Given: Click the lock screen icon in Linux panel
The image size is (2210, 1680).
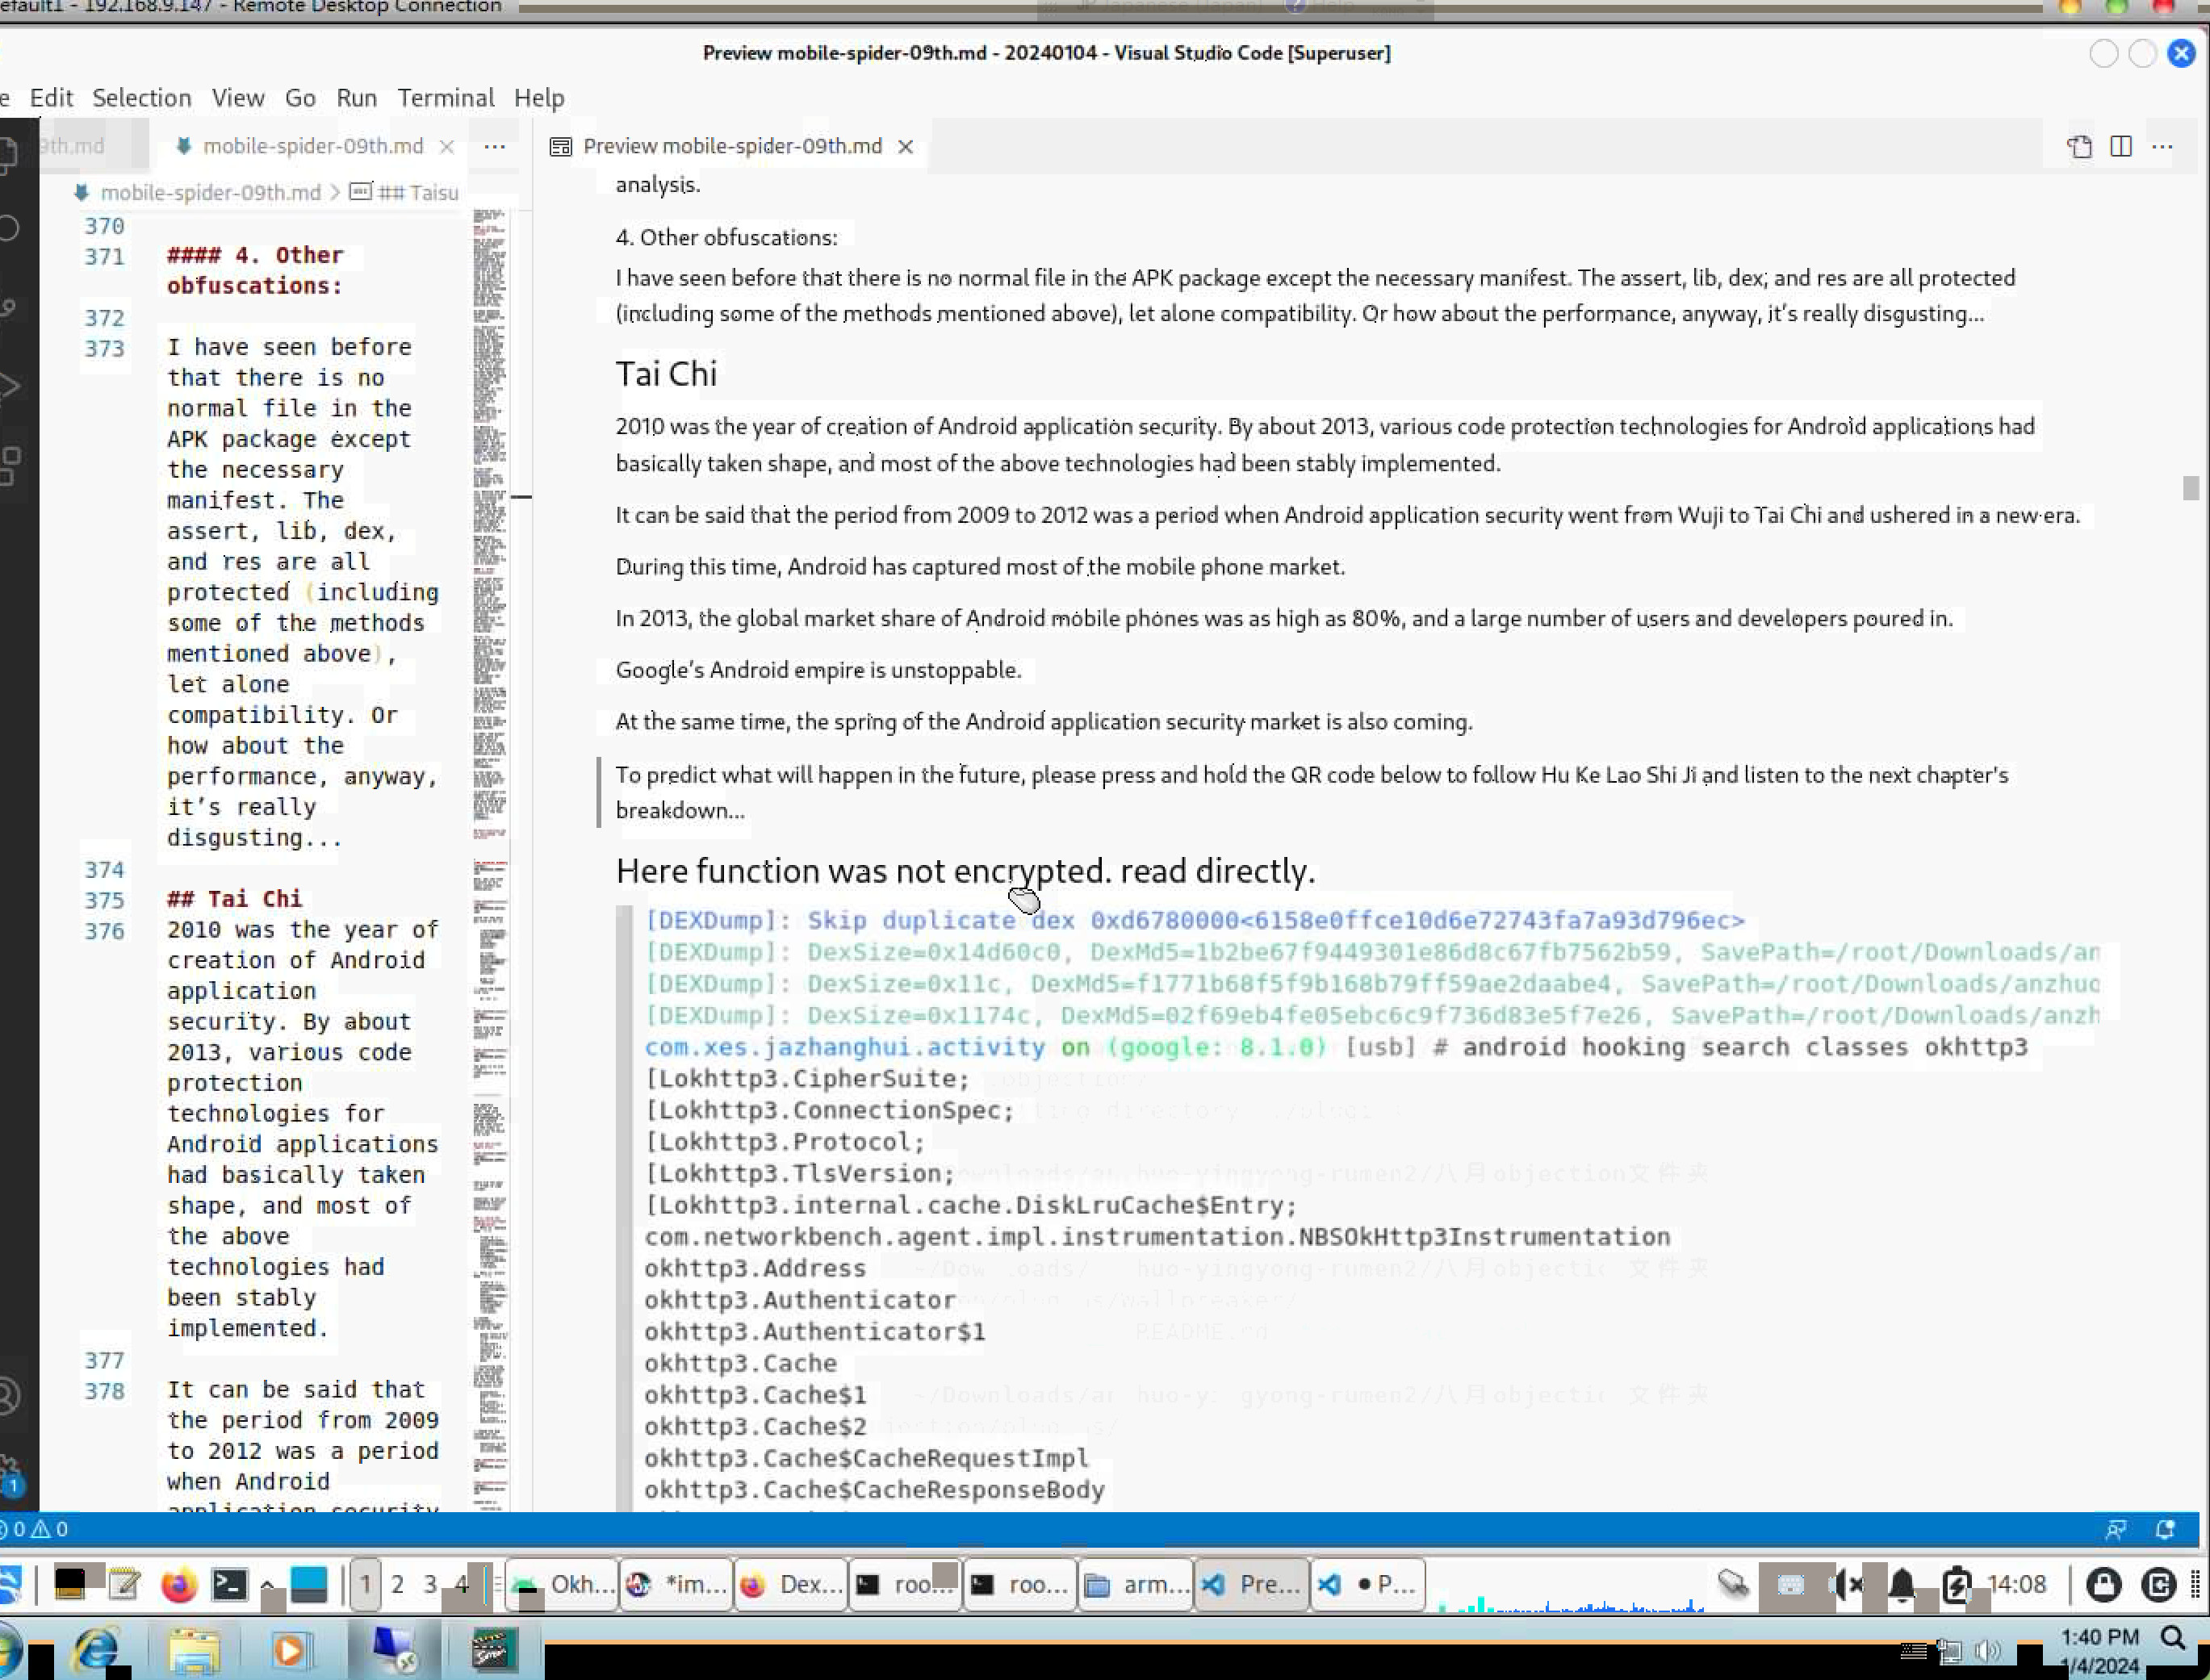Looking at the screenshot, I should pos(2104,1585).
